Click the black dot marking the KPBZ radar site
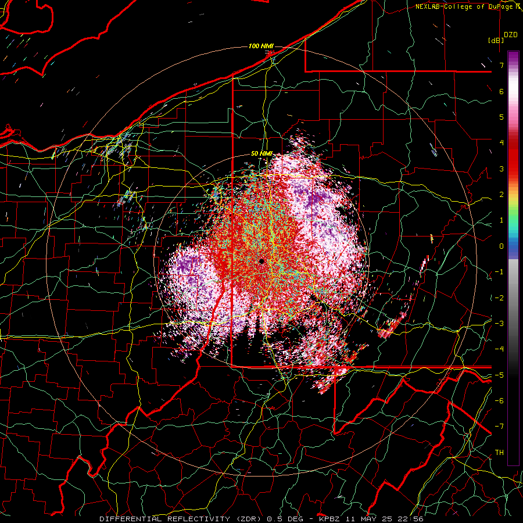 tap(261, 261)
